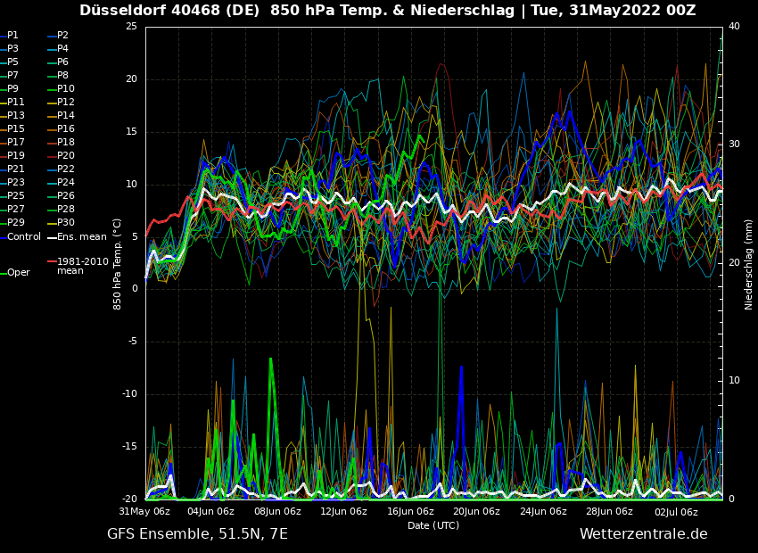758x553 pixels.
Task: Pick the P19 legend entry
Action: [16, 156]
